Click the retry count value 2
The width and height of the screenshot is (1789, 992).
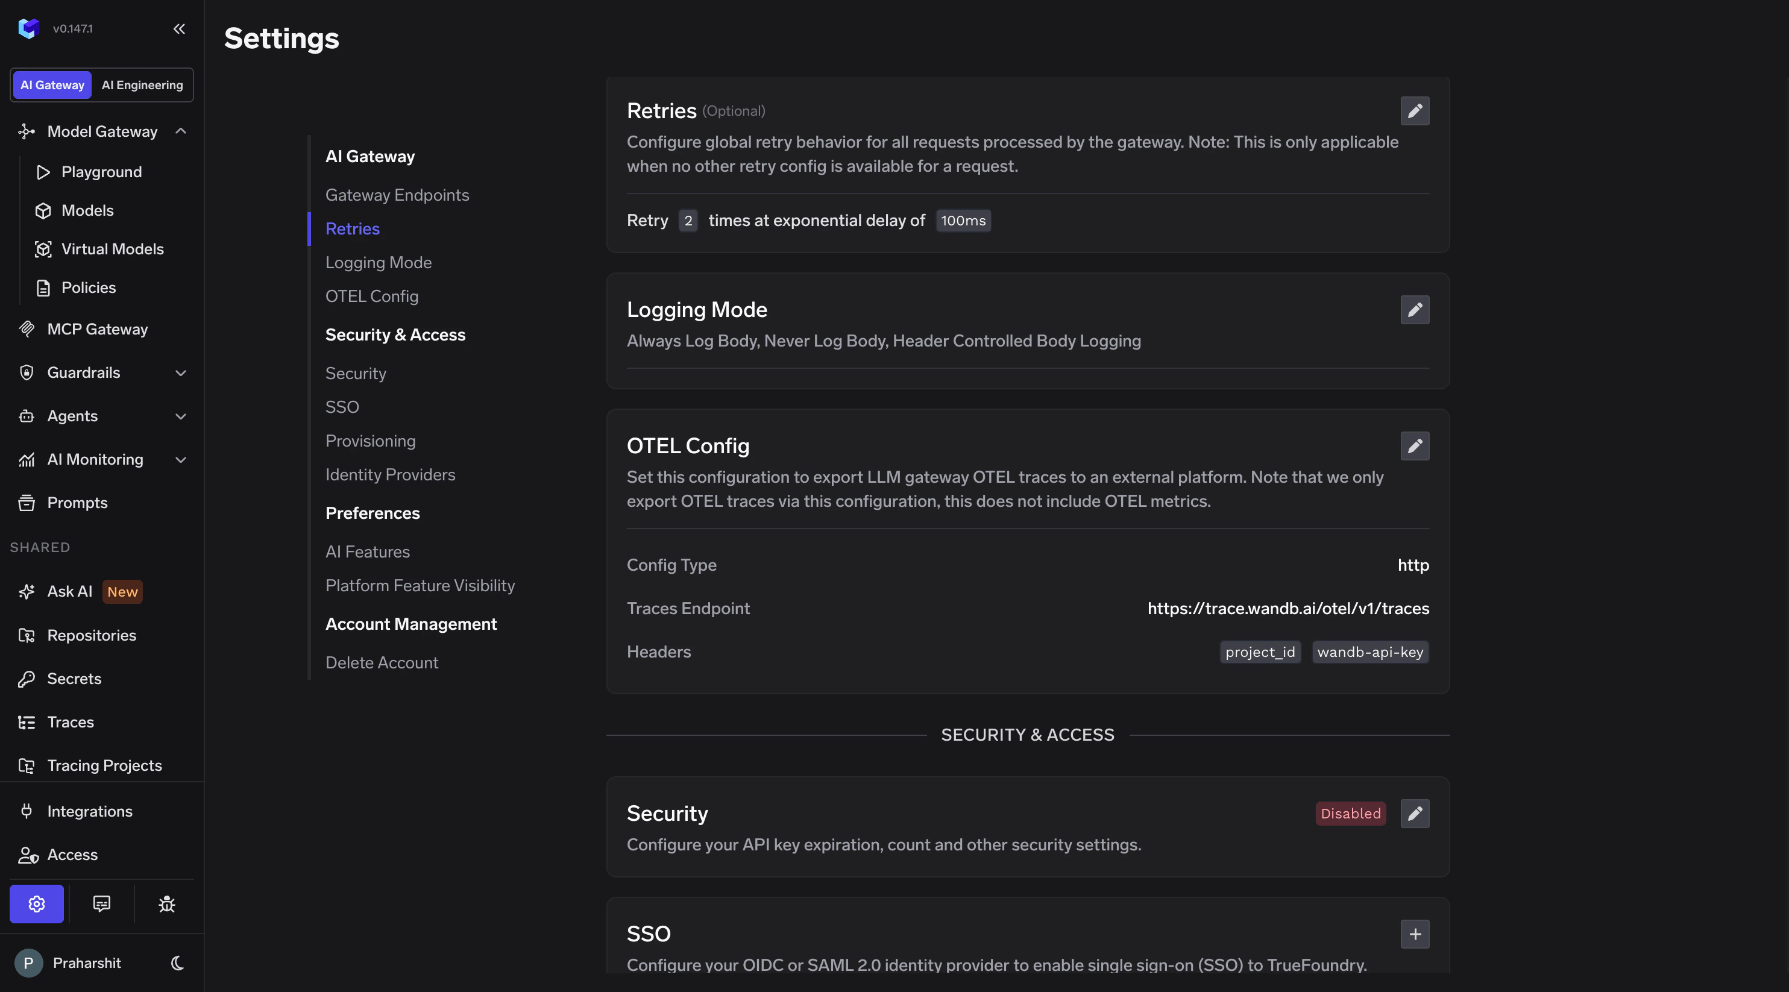tap(688, 220)
